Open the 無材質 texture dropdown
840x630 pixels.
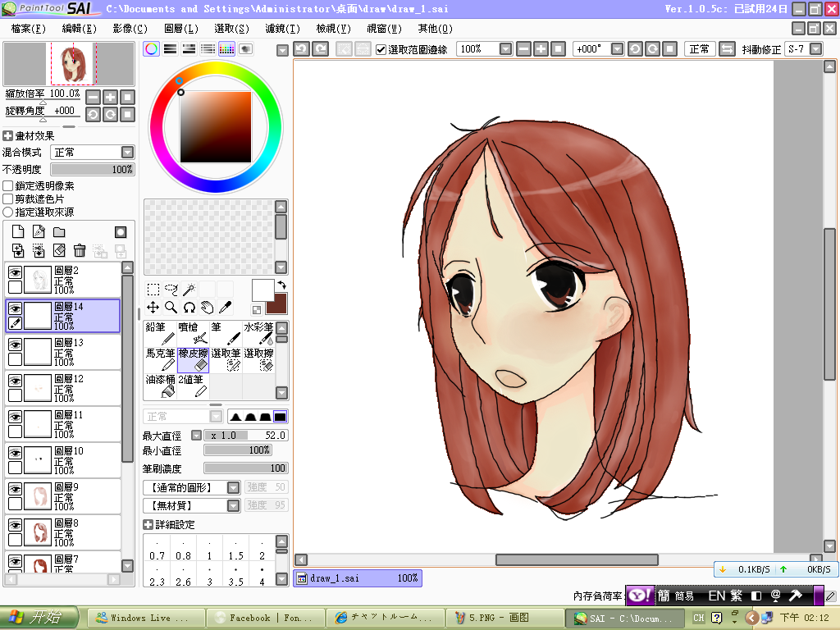point(233,505)
